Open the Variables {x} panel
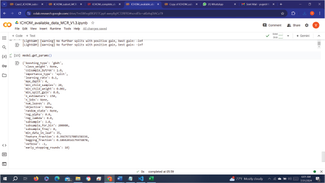 4,56
